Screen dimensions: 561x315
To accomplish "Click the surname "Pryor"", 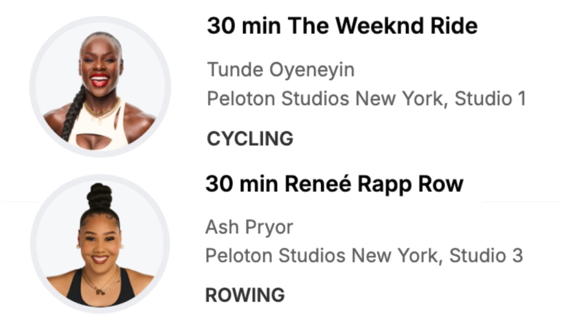I will (x=269, y=227).
